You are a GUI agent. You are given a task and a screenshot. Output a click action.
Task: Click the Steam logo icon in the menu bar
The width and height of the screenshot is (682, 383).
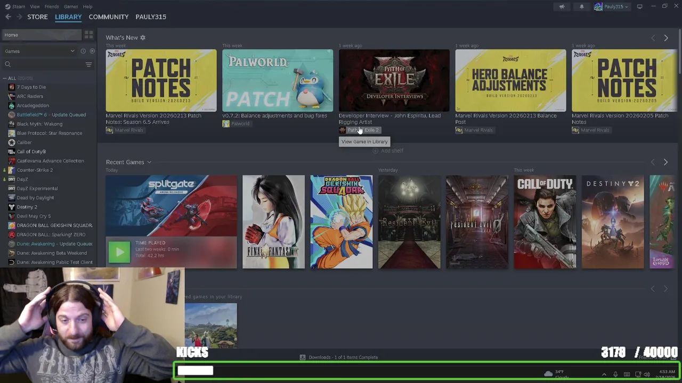point(7,6)
